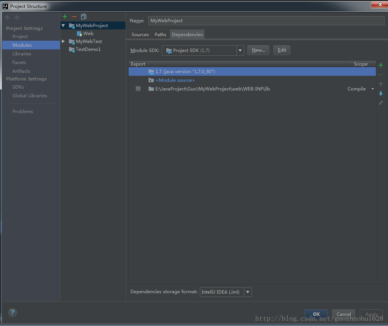388x326 pixels.
Task: Open Artifacts settings
Action: pyautogui.click(x=21, y=71)
